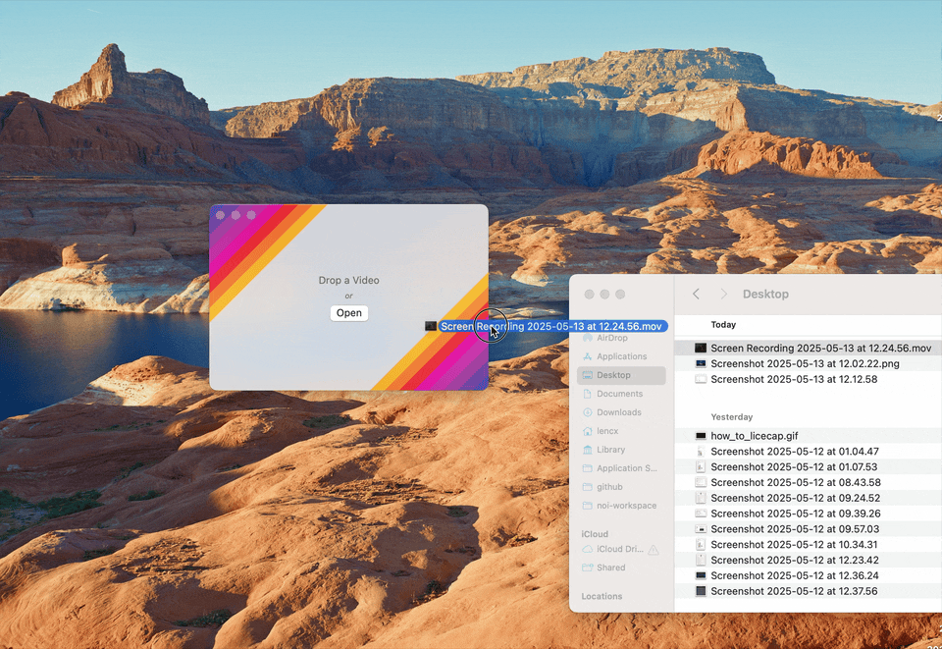Select iCloud Drive in the sidebar
The image size is (942, 649).
pyautogui.click(x=612, y=549)
